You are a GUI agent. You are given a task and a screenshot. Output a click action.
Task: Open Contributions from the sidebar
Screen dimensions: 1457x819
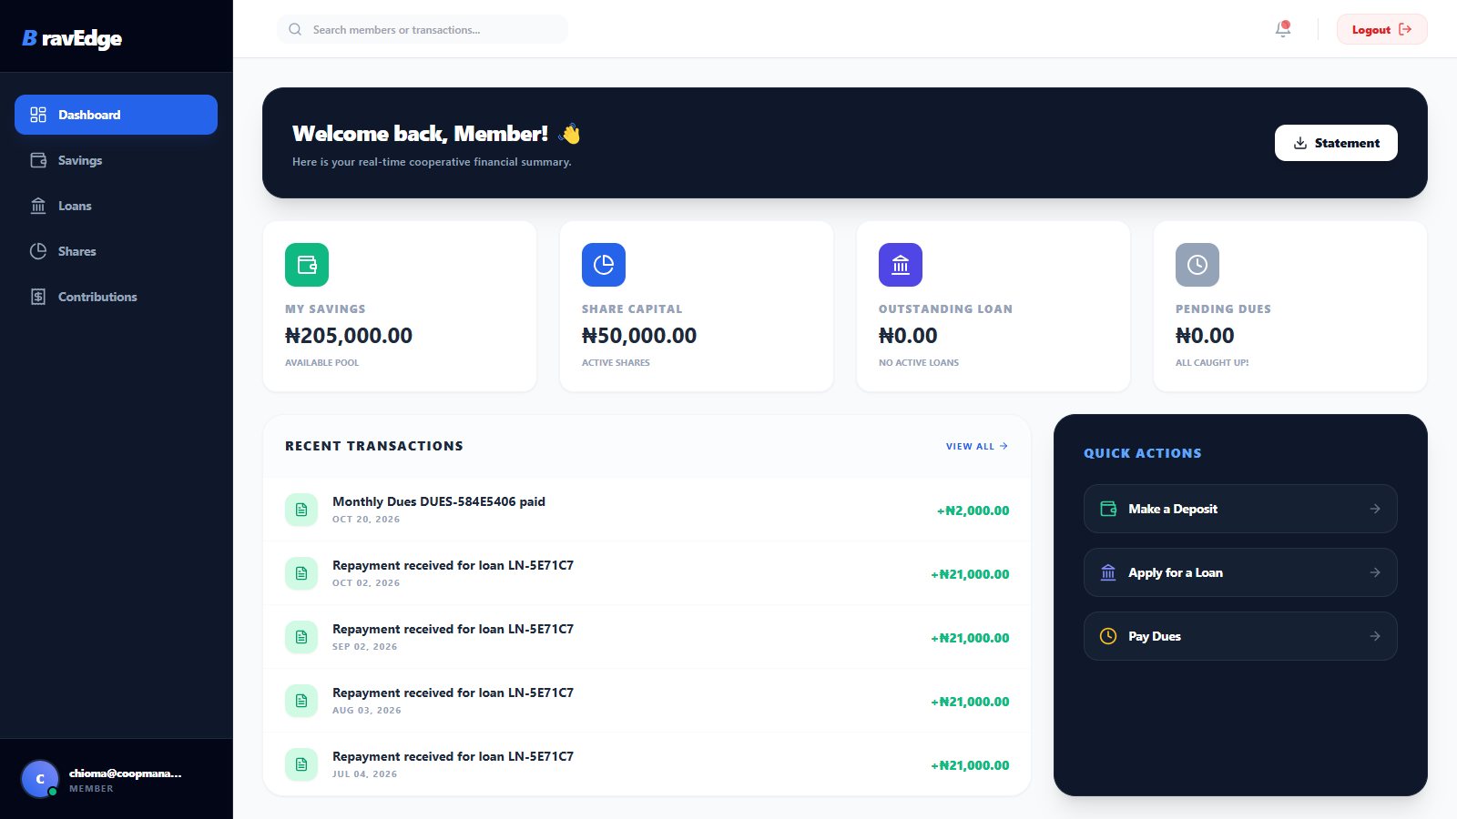pyautogui.click(x=116, y=297)
